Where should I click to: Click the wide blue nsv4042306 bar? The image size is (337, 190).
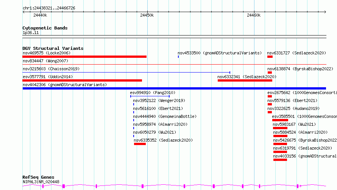[174, 88]
